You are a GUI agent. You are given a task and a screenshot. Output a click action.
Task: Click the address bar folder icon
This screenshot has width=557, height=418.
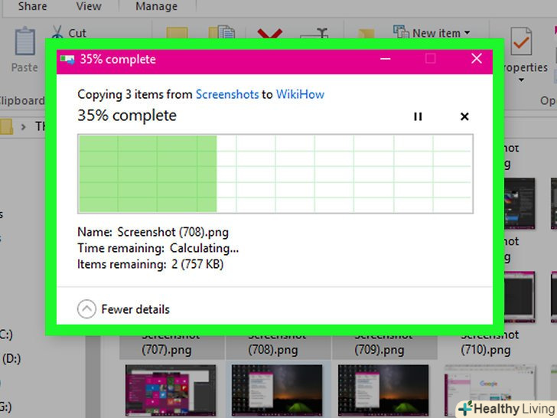pyautogui.click(x=6, y=126)
